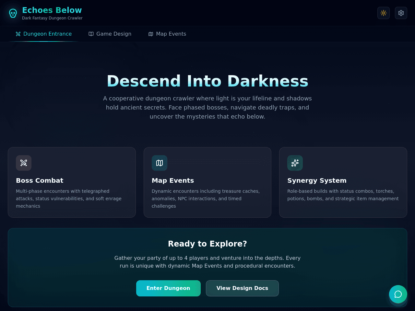Click swords icon in Dungeon Entrance tab
415x311 pixels.
(18, 34)
